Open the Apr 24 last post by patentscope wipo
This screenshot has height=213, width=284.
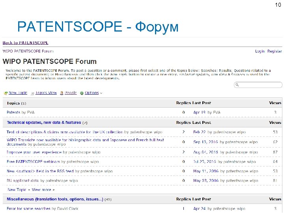(200, 209)
